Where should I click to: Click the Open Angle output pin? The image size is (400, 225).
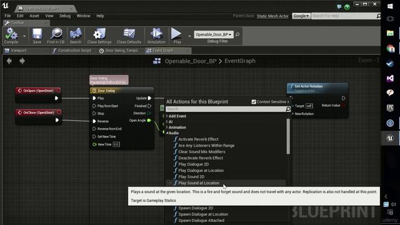pos(149,121)
